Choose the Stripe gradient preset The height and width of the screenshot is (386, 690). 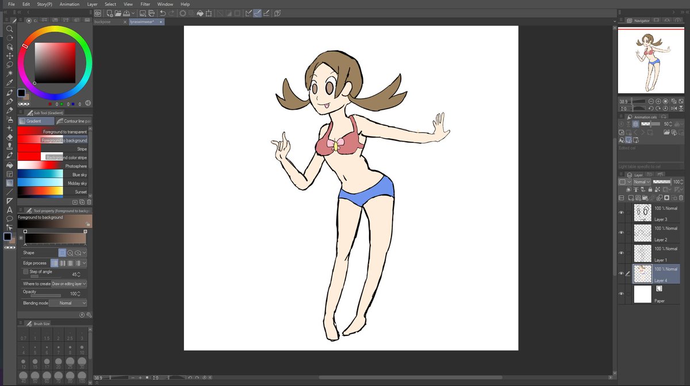pos(52,149)
